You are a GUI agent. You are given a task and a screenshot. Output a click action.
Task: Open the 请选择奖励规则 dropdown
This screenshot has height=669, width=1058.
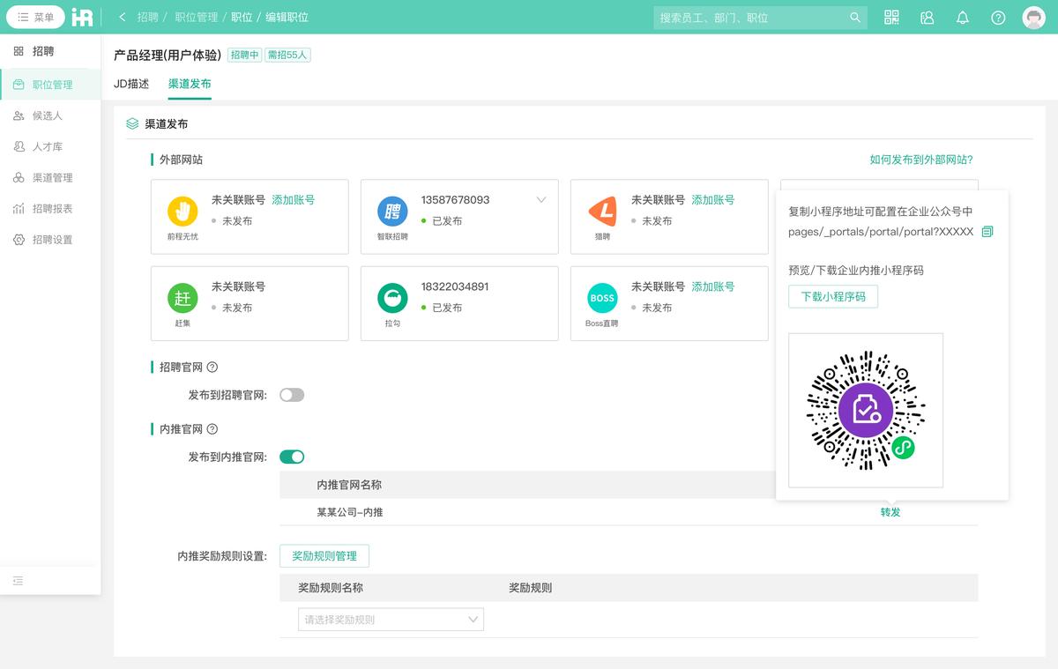[x=389, y=619]
